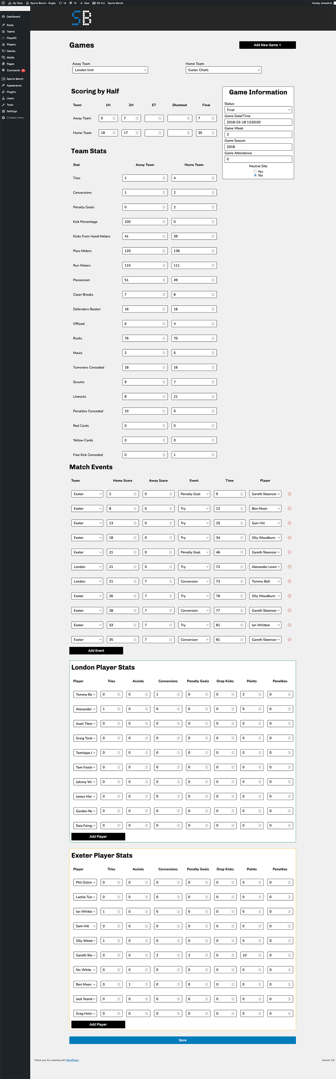Click the Collapse menu arrow icon

3,118
